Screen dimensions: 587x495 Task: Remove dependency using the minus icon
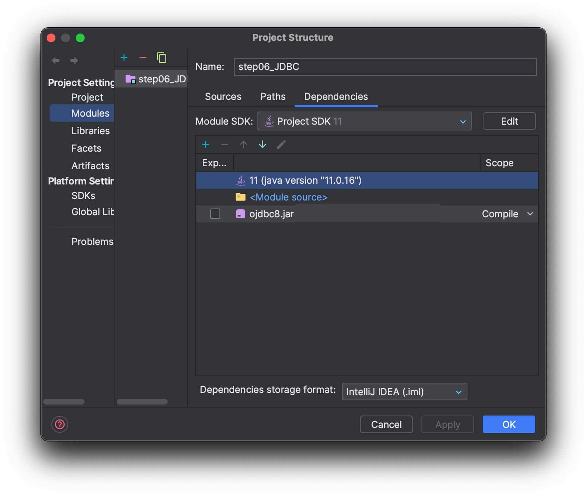pyautogui.click(x=225, y=145)
